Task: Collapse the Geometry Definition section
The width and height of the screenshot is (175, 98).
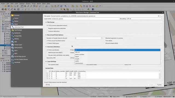Action: point(46,47)
